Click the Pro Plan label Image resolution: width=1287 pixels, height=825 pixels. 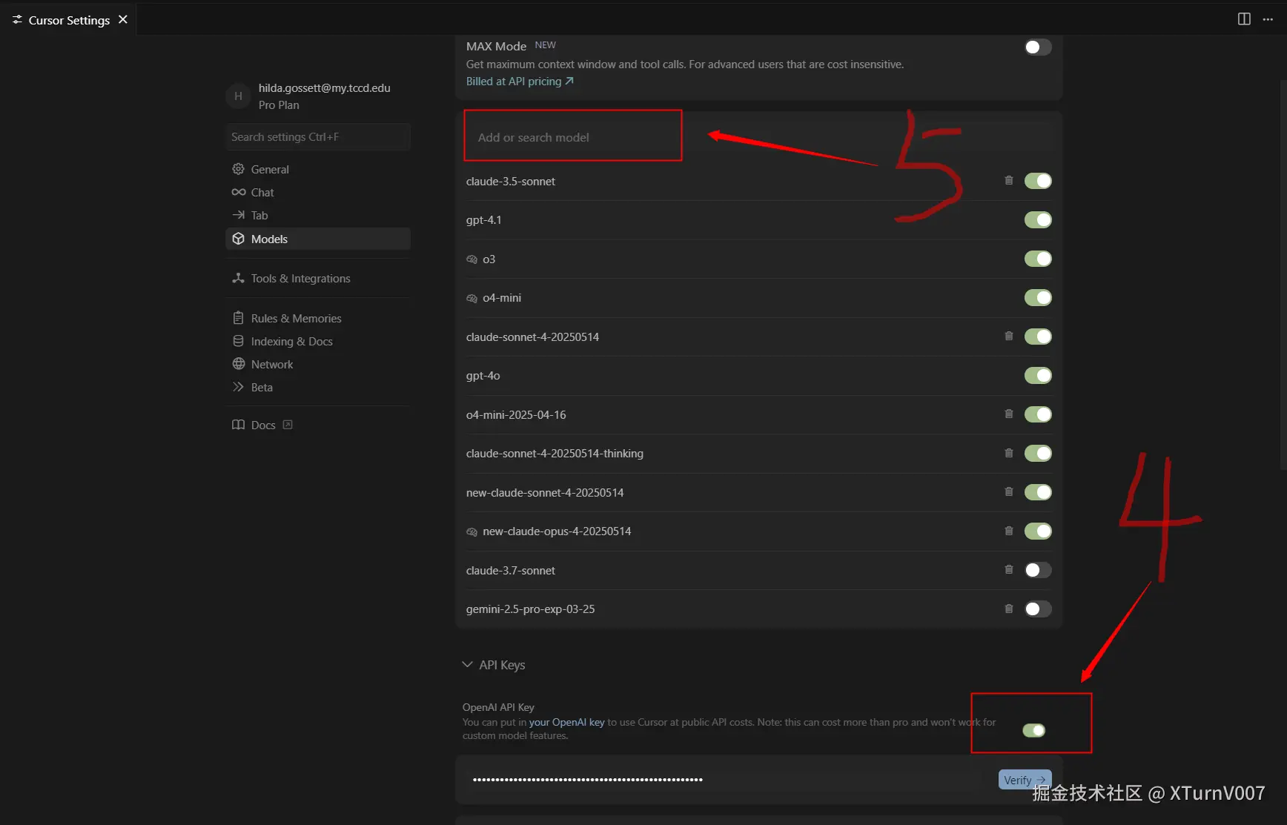click(279, 105)
